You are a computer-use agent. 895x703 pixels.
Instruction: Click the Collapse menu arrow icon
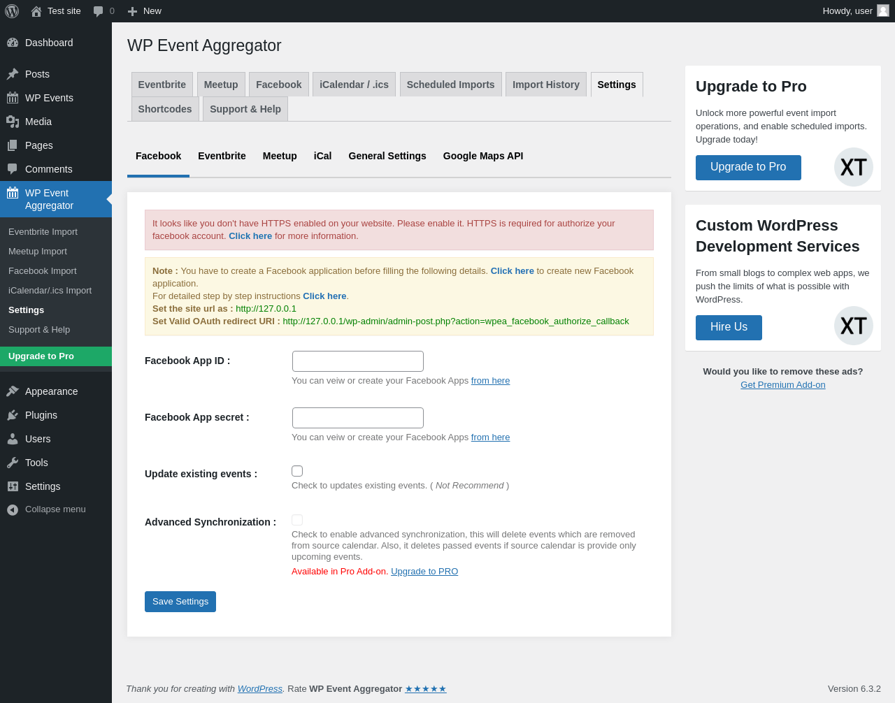pos(13,510)
